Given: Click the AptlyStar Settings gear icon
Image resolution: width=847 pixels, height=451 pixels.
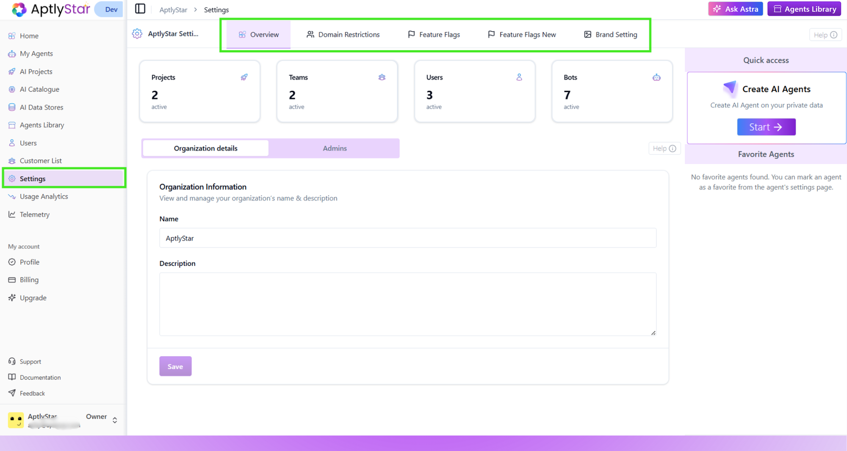Looking at the screenshot, I should [x=137, y=34].
